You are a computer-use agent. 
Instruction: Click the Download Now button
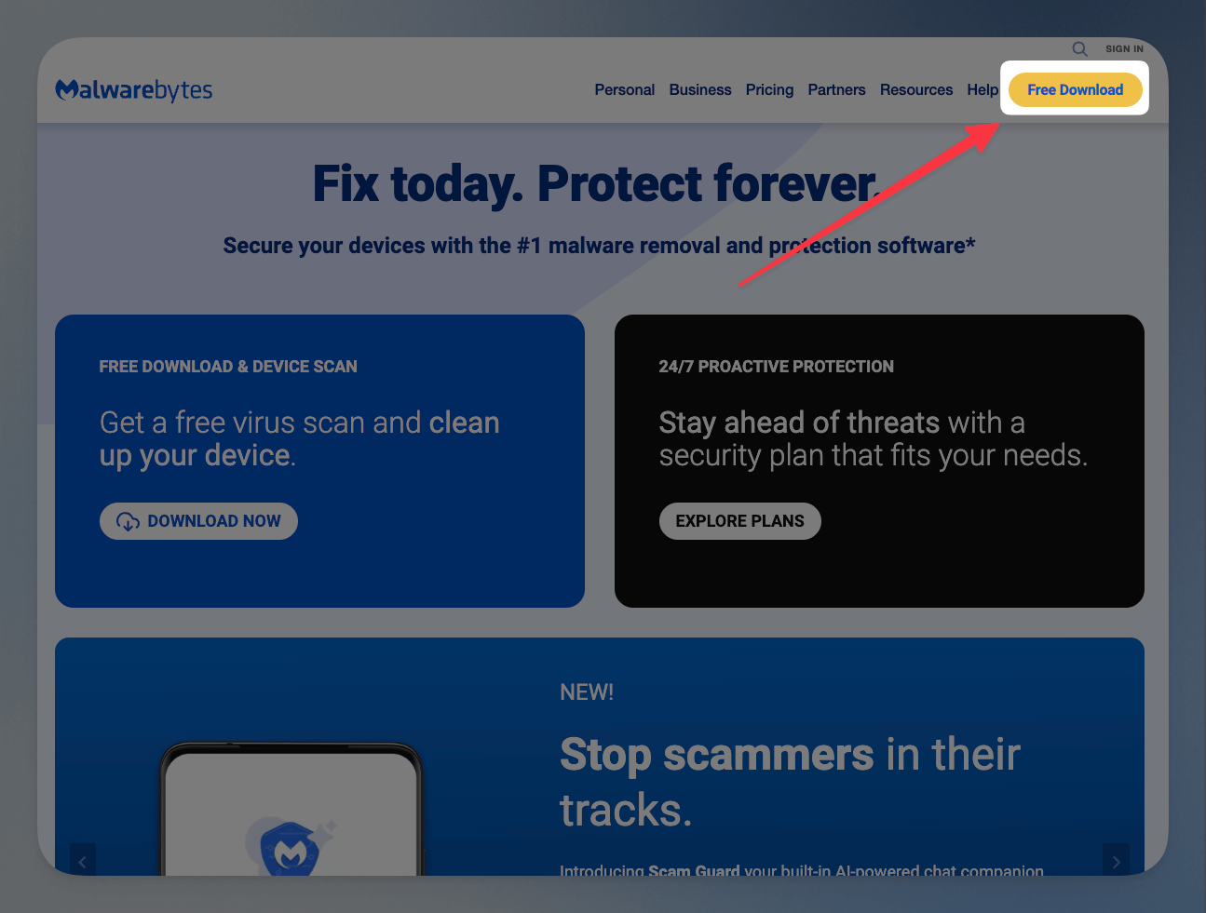point(198,521)
